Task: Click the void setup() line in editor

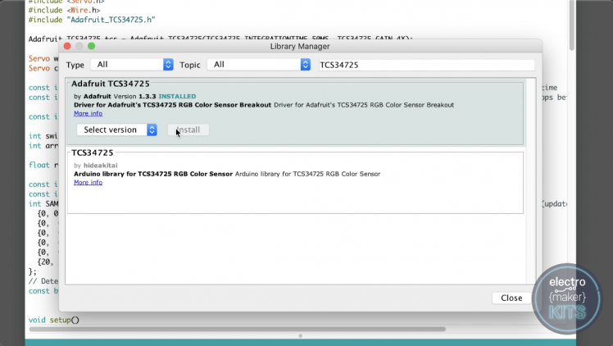Action: [x=54, y=320]
